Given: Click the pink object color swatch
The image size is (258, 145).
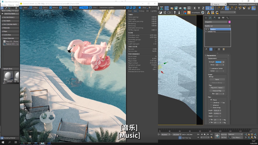Looking at the screenshot, I should coord(230,22).
